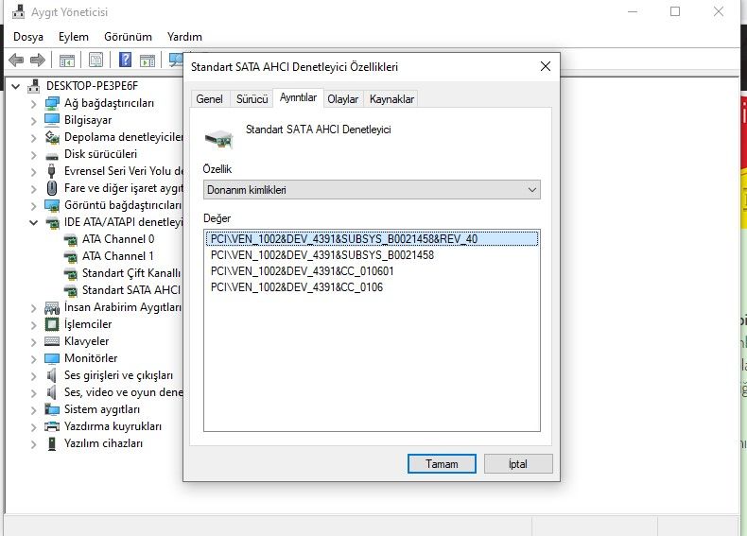The image size is (747, 536).
Task: Open the Görünüm menu
Action: pyautogui.click(x=128, y=37)
